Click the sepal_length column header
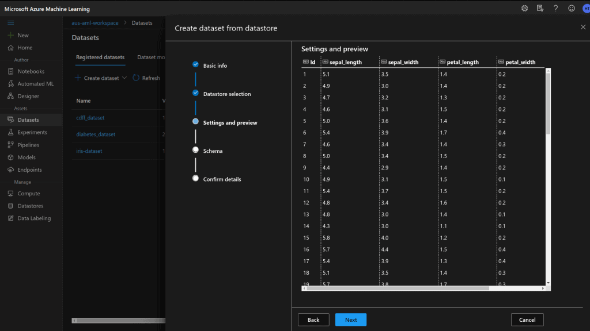Image resolution: width=590 pixels, height=331 pixels. pos(345,62)
